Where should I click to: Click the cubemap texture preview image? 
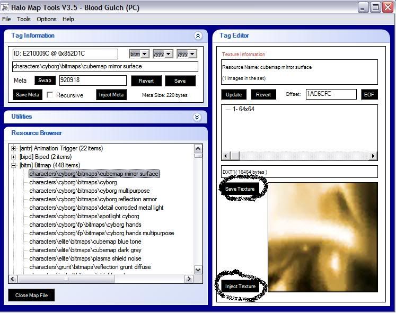click(x=323, y=237)
